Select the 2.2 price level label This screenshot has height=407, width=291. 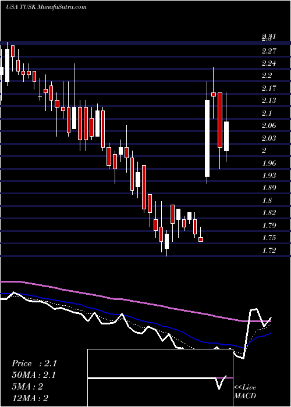(267, 76)
